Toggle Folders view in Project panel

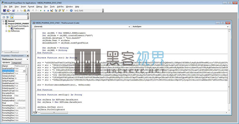[x=12, y=17]
